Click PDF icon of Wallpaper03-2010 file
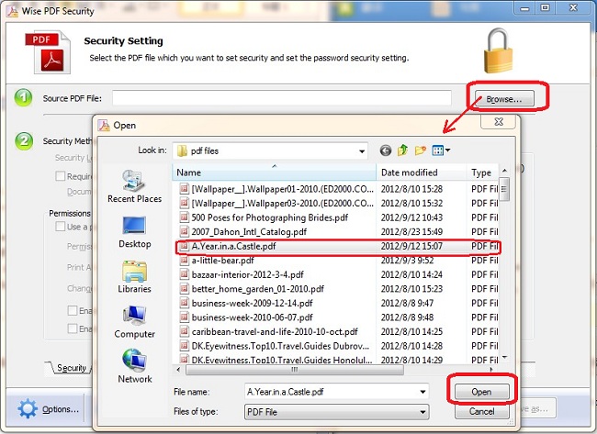This screenshot has height=434, width=597. [185, 203]
